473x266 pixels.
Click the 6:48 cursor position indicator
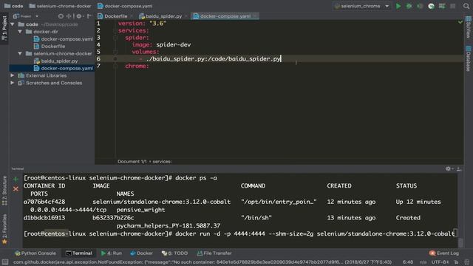(408, 262)
